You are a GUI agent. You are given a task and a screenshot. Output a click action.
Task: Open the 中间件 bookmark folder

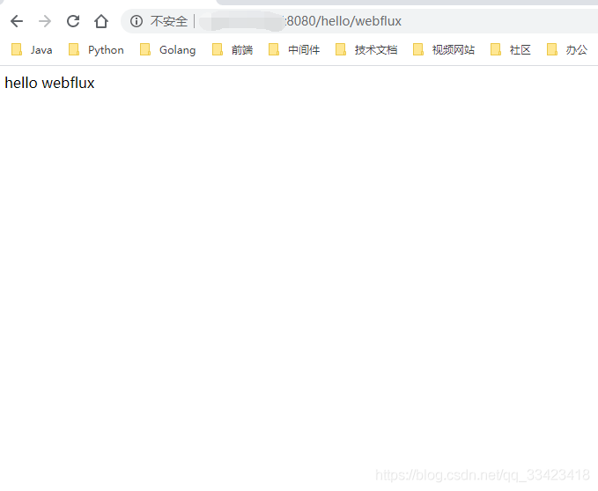click(295, 50)
